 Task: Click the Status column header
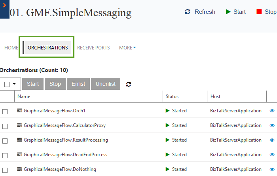point(172,96)
